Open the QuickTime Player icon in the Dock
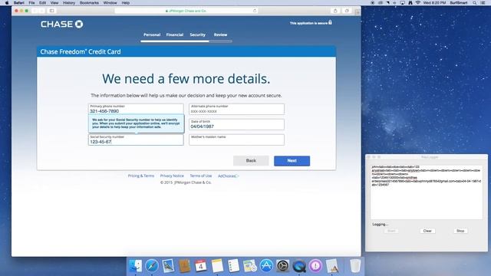 (299, 266)
